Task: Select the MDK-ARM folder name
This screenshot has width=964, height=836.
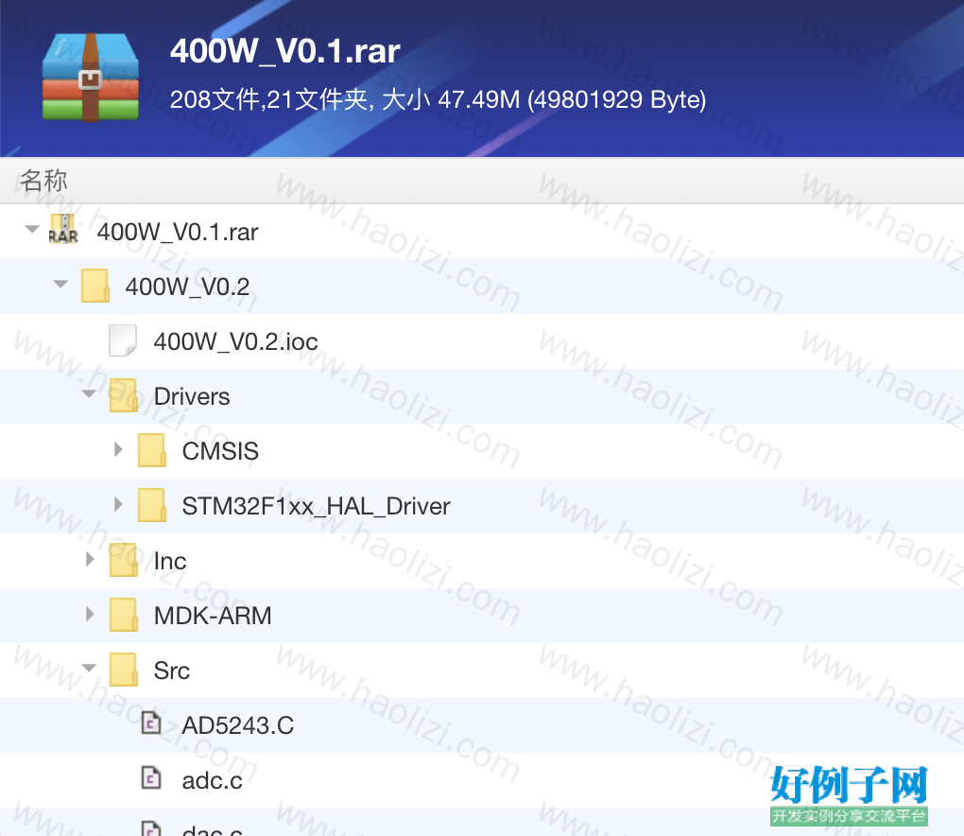Action: (x=213, y=616)
